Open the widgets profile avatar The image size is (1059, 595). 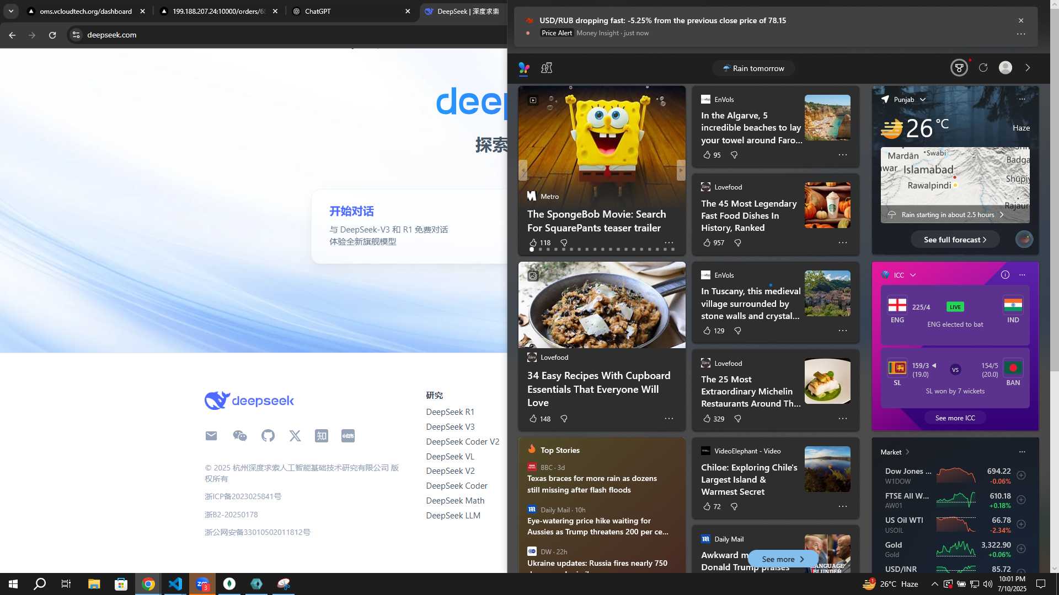[1005, 68]
